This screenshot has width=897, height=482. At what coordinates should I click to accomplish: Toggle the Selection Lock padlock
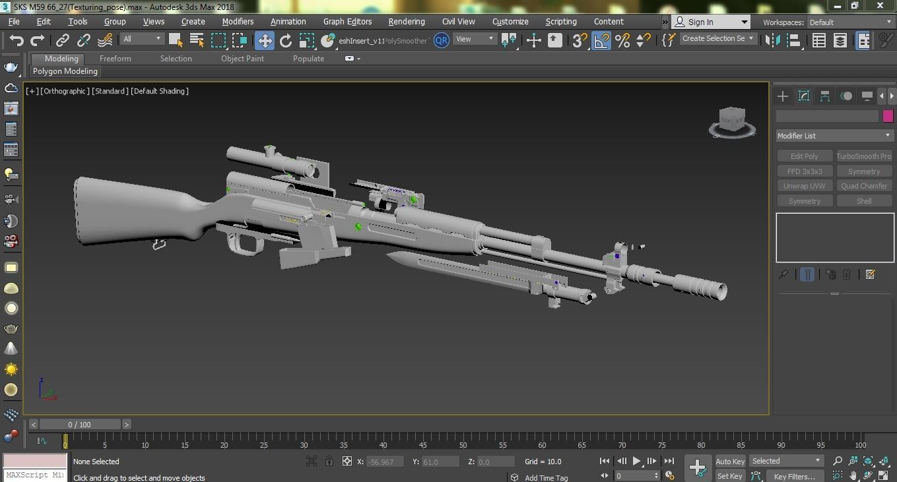coord(329,462)
